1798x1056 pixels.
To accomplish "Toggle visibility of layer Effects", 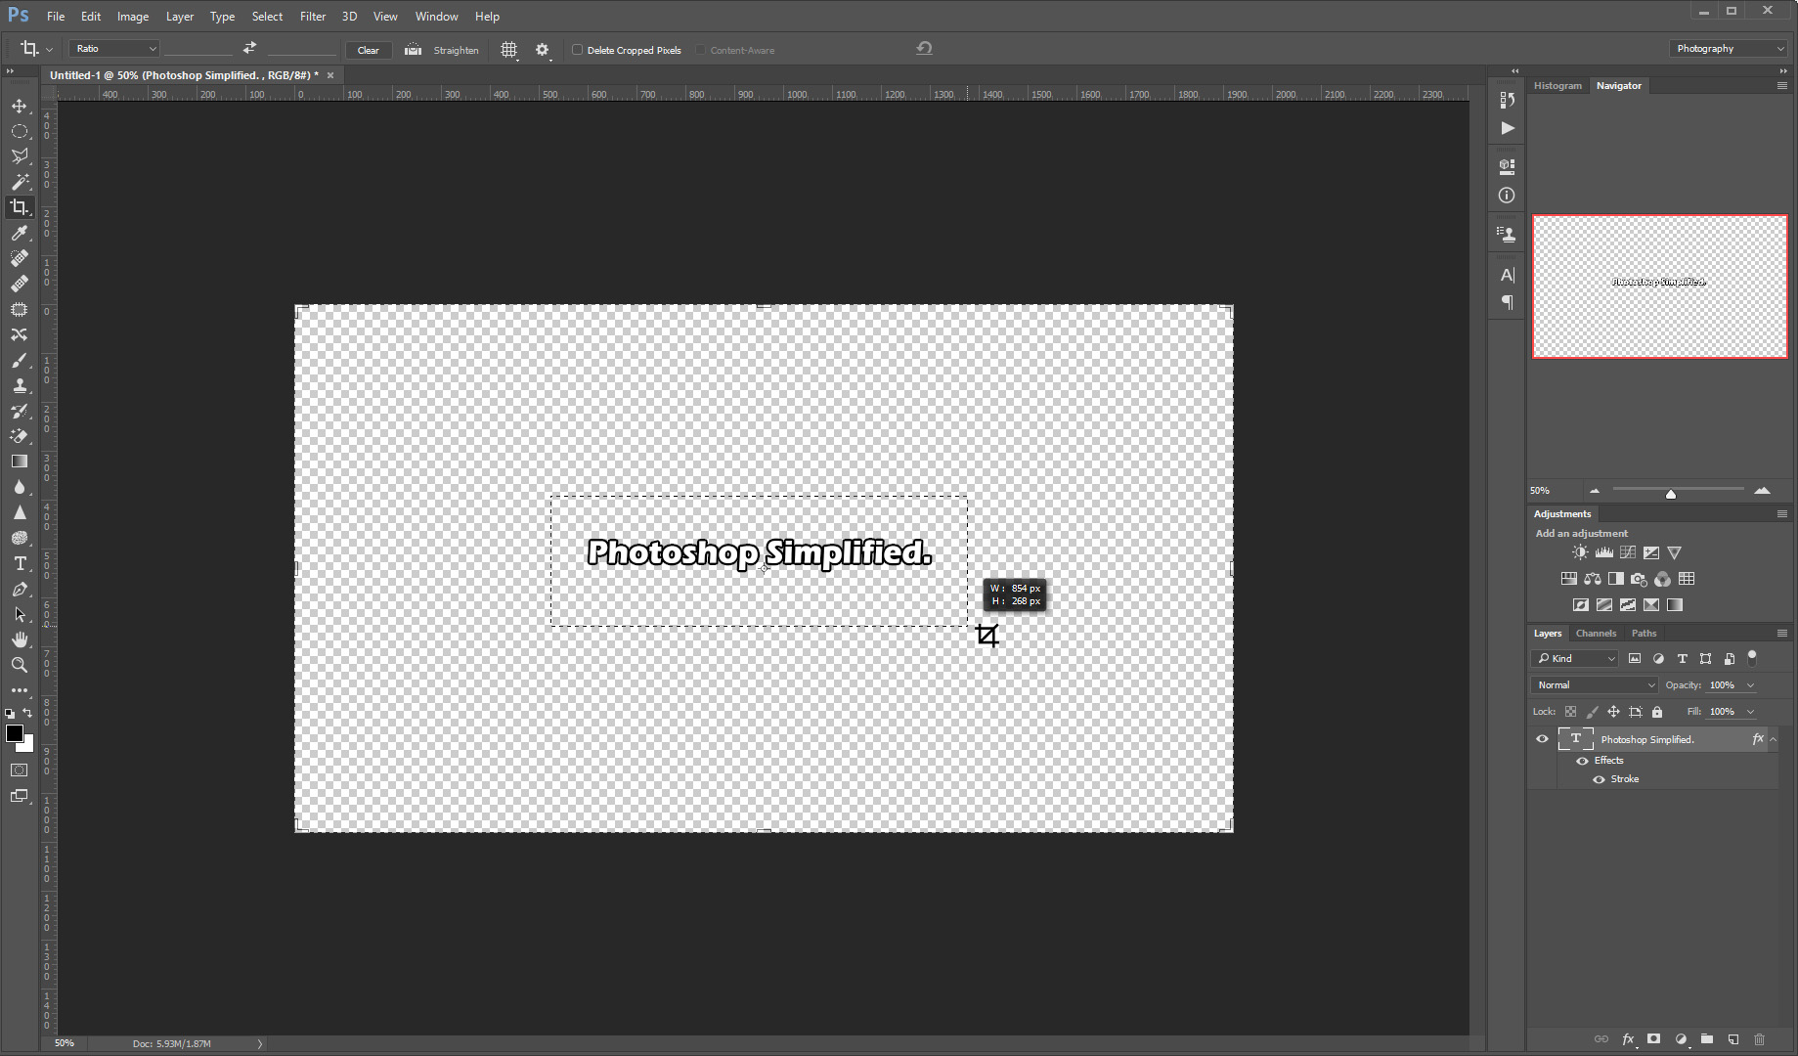I will point(1582,761).
